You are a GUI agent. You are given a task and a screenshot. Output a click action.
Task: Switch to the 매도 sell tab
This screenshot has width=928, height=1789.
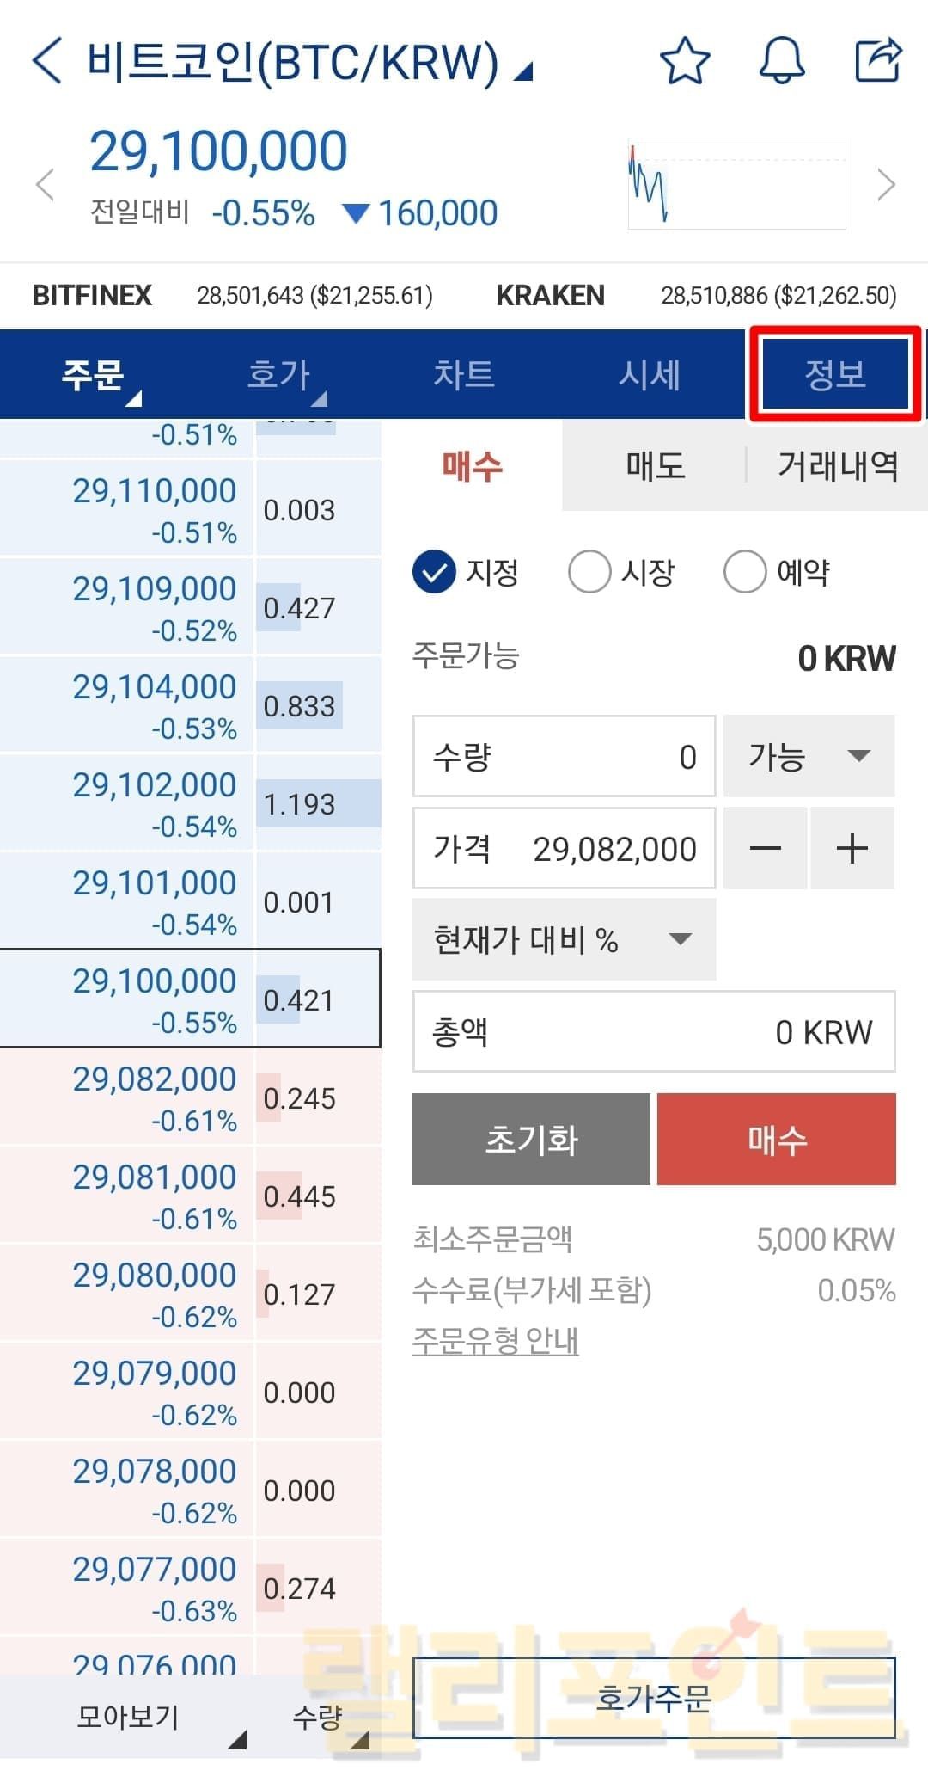[655, 466]
